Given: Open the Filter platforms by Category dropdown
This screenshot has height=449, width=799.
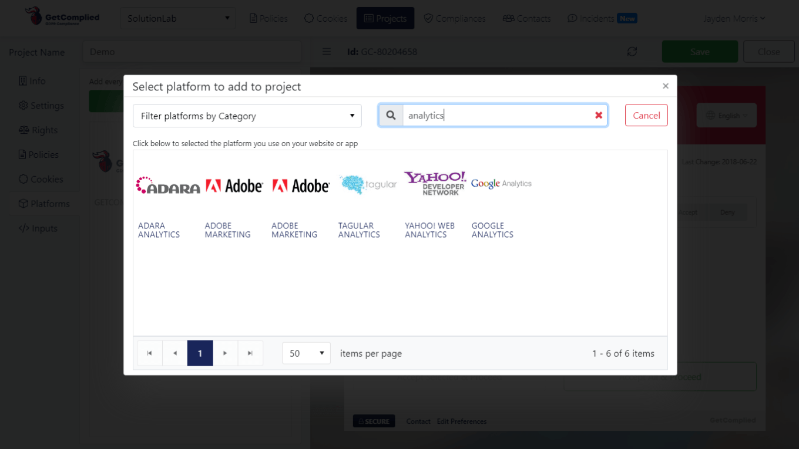Looking at the screenshot, I should point(247,116).
